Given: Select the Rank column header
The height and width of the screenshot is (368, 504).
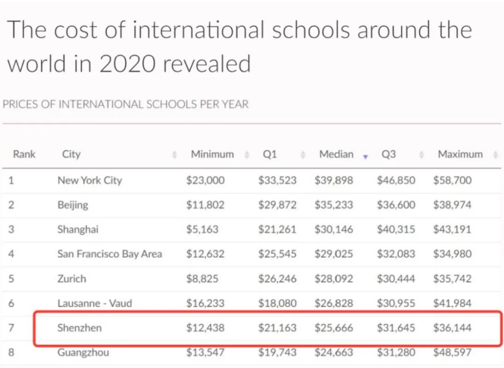Looking at the screenshot, I should coord(24,154).
